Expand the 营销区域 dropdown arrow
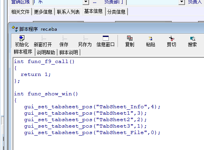The height and width of the screenshot is (150, 204). pos(86,2)
